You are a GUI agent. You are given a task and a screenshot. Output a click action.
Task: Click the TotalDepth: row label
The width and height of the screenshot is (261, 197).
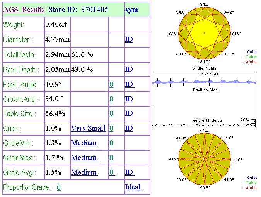pos(19,55)
